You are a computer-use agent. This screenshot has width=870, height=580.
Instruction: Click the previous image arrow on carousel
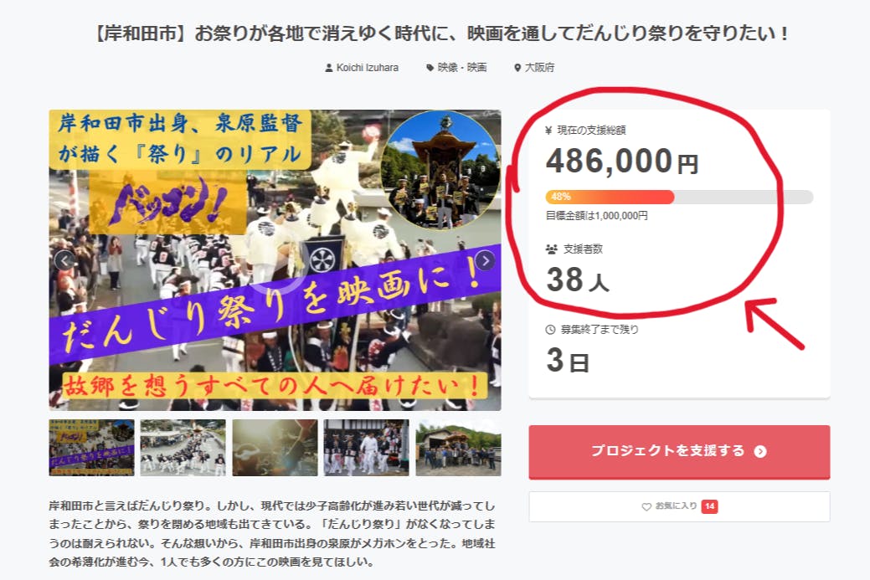[64, 260]
